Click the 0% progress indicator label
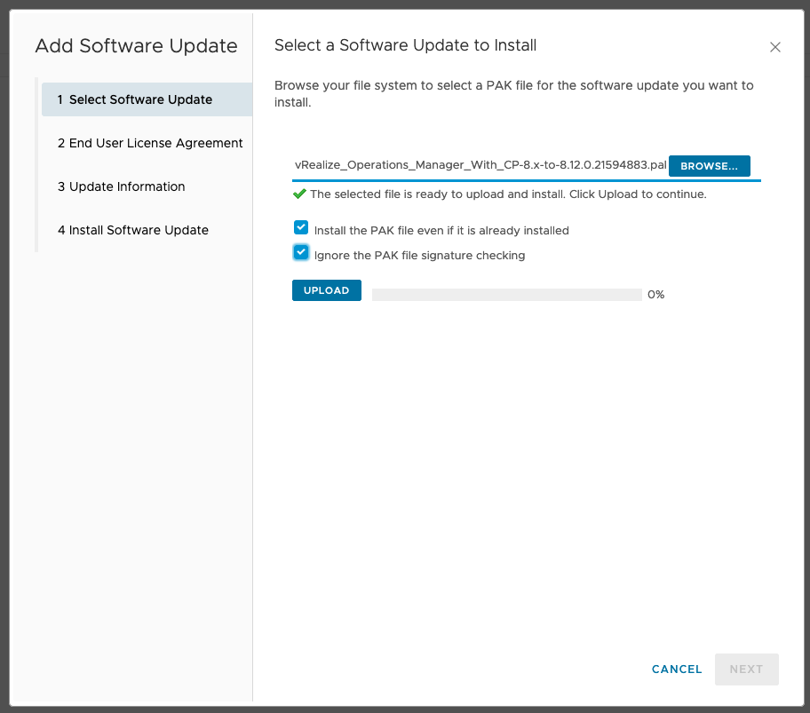This screenshot has height=713, width=810. click(x=655, y=294)
